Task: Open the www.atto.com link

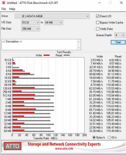Action: [64, 149]
